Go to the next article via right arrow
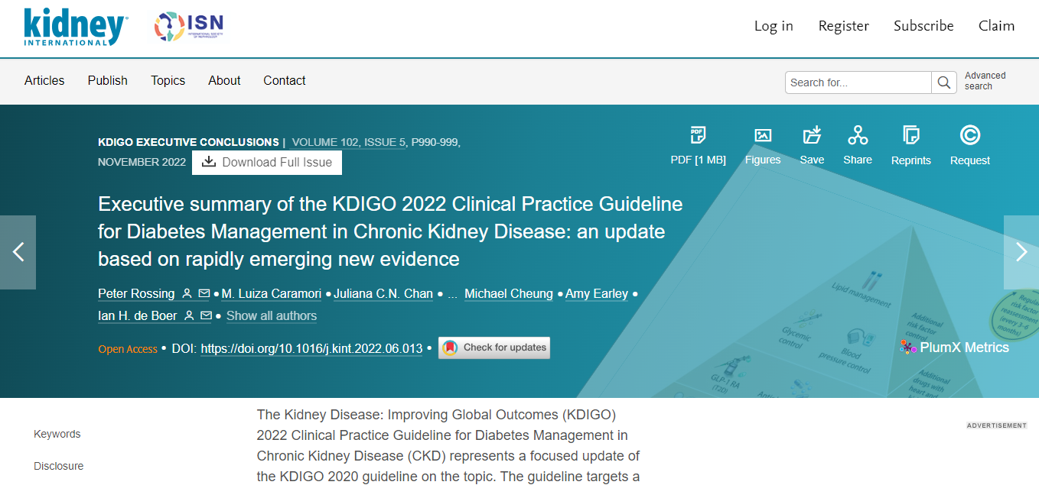The width and height of the screenshot is (1039, 485). pos(1021,252)
